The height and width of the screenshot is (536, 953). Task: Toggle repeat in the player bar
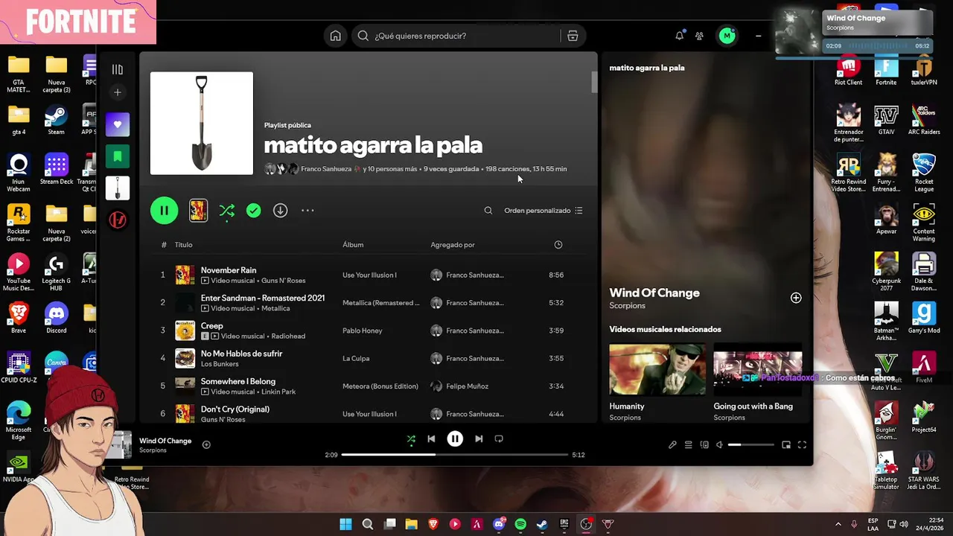[x=499, y=439]
